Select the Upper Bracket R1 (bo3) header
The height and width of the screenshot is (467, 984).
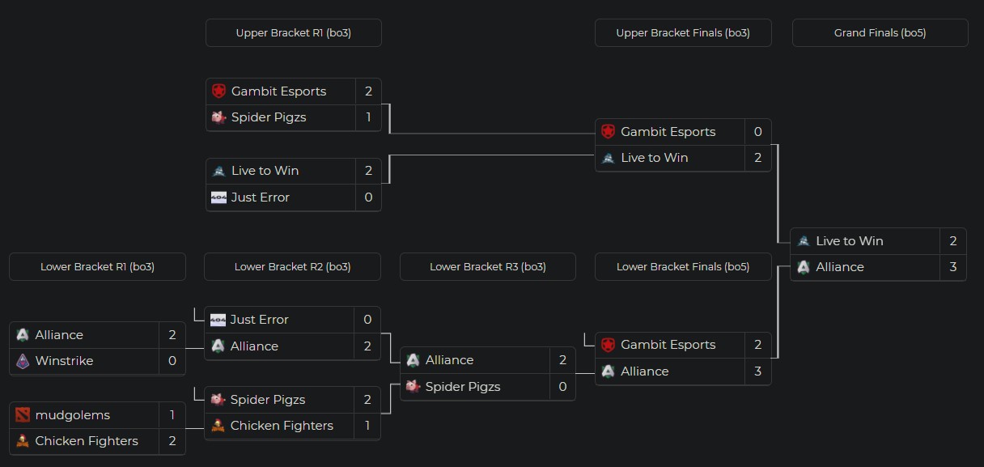(x=294, y=33)
